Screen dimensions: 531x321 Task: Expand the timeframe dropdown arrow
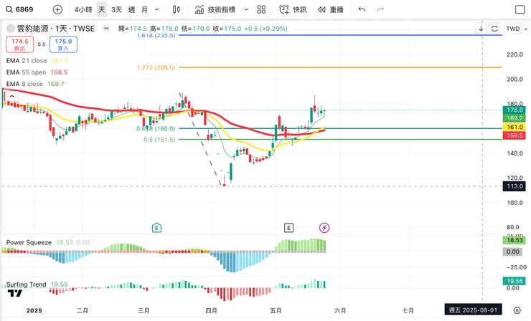[x=157, y=9]
